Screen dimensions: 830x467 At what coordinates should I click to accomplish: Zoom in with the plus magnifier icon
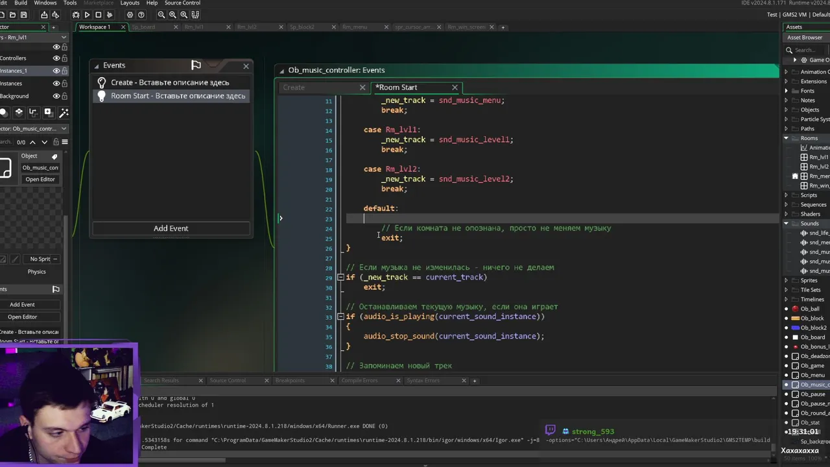tap(184, 14)
